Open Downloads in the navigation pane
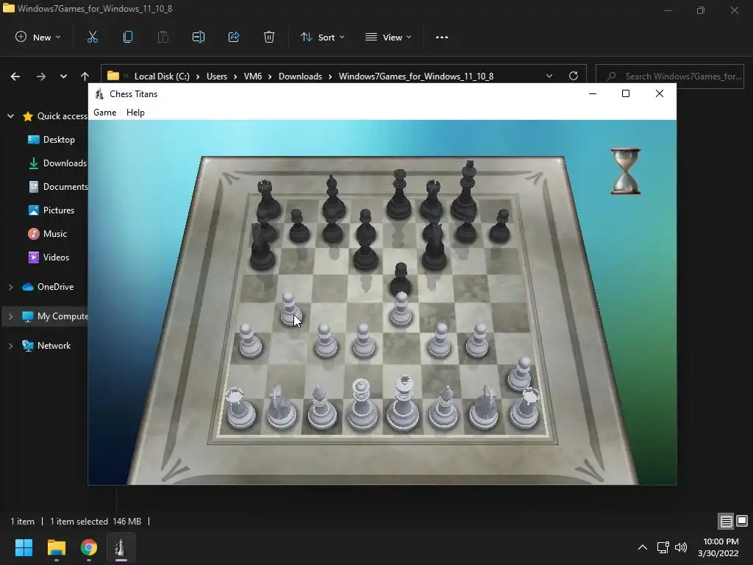 pos(57,163)
